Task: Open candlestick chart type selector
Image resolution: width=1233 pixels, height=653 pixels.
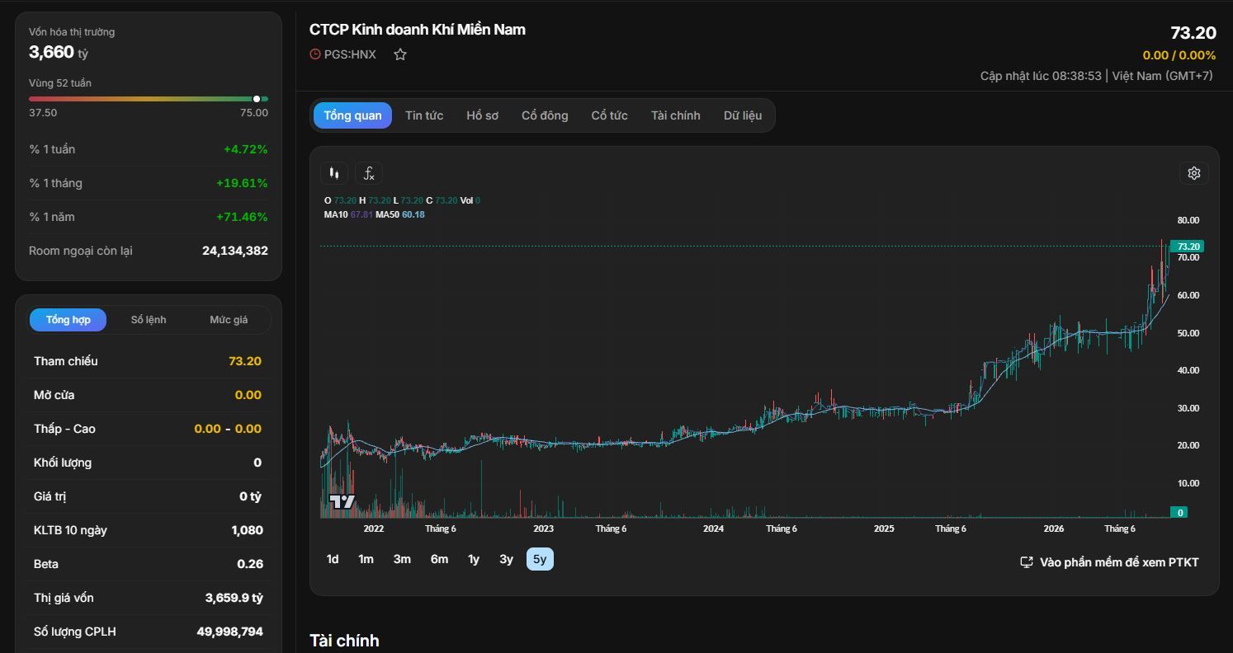Action: 334,173
